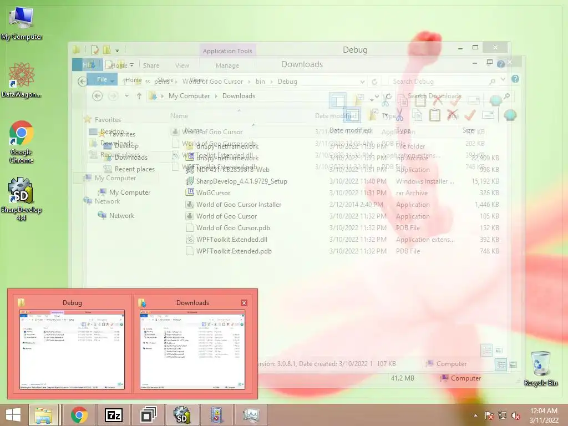The width and height of the screenshot is (568, 426).
Task: Close the Downloads thumbnail preview
Action: (244, 303)
